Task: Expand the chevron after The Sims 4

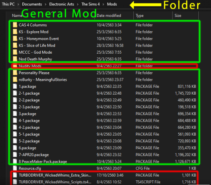Action: tap(103, 4)
